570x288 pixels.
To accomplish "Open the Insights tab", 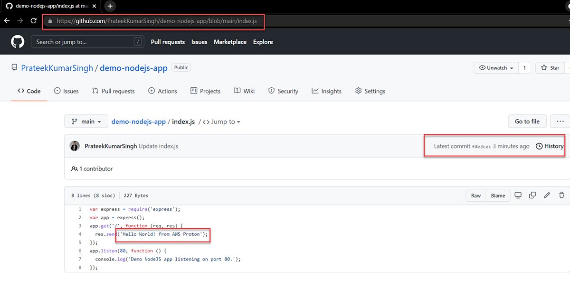I will point(326,91).
